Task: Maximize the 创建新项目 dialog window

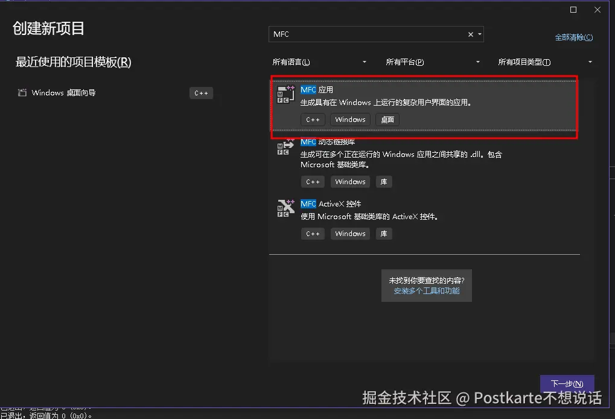Action: coord(573,10)
